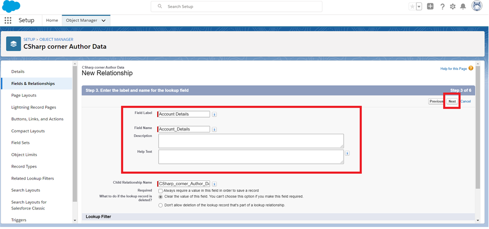Select Fields & Relationships in sidebar
Image resolution: width=489 pixels, height=229 pixels.
(33, 84)
